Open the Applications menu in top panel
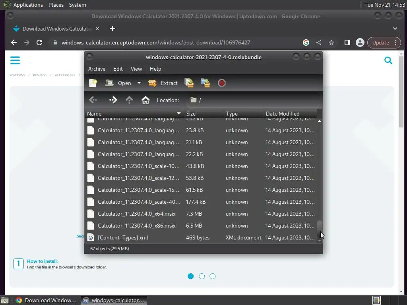Viewport: 407px width, 305px height. point(28,5)
